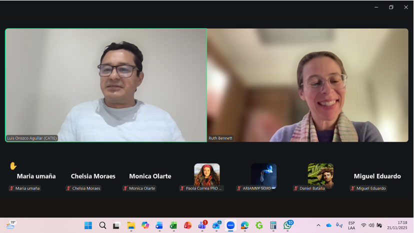
Task: Select Paola Correa's profile picture thumbnail
Action: pyautogui.click(x=206, y=175)
